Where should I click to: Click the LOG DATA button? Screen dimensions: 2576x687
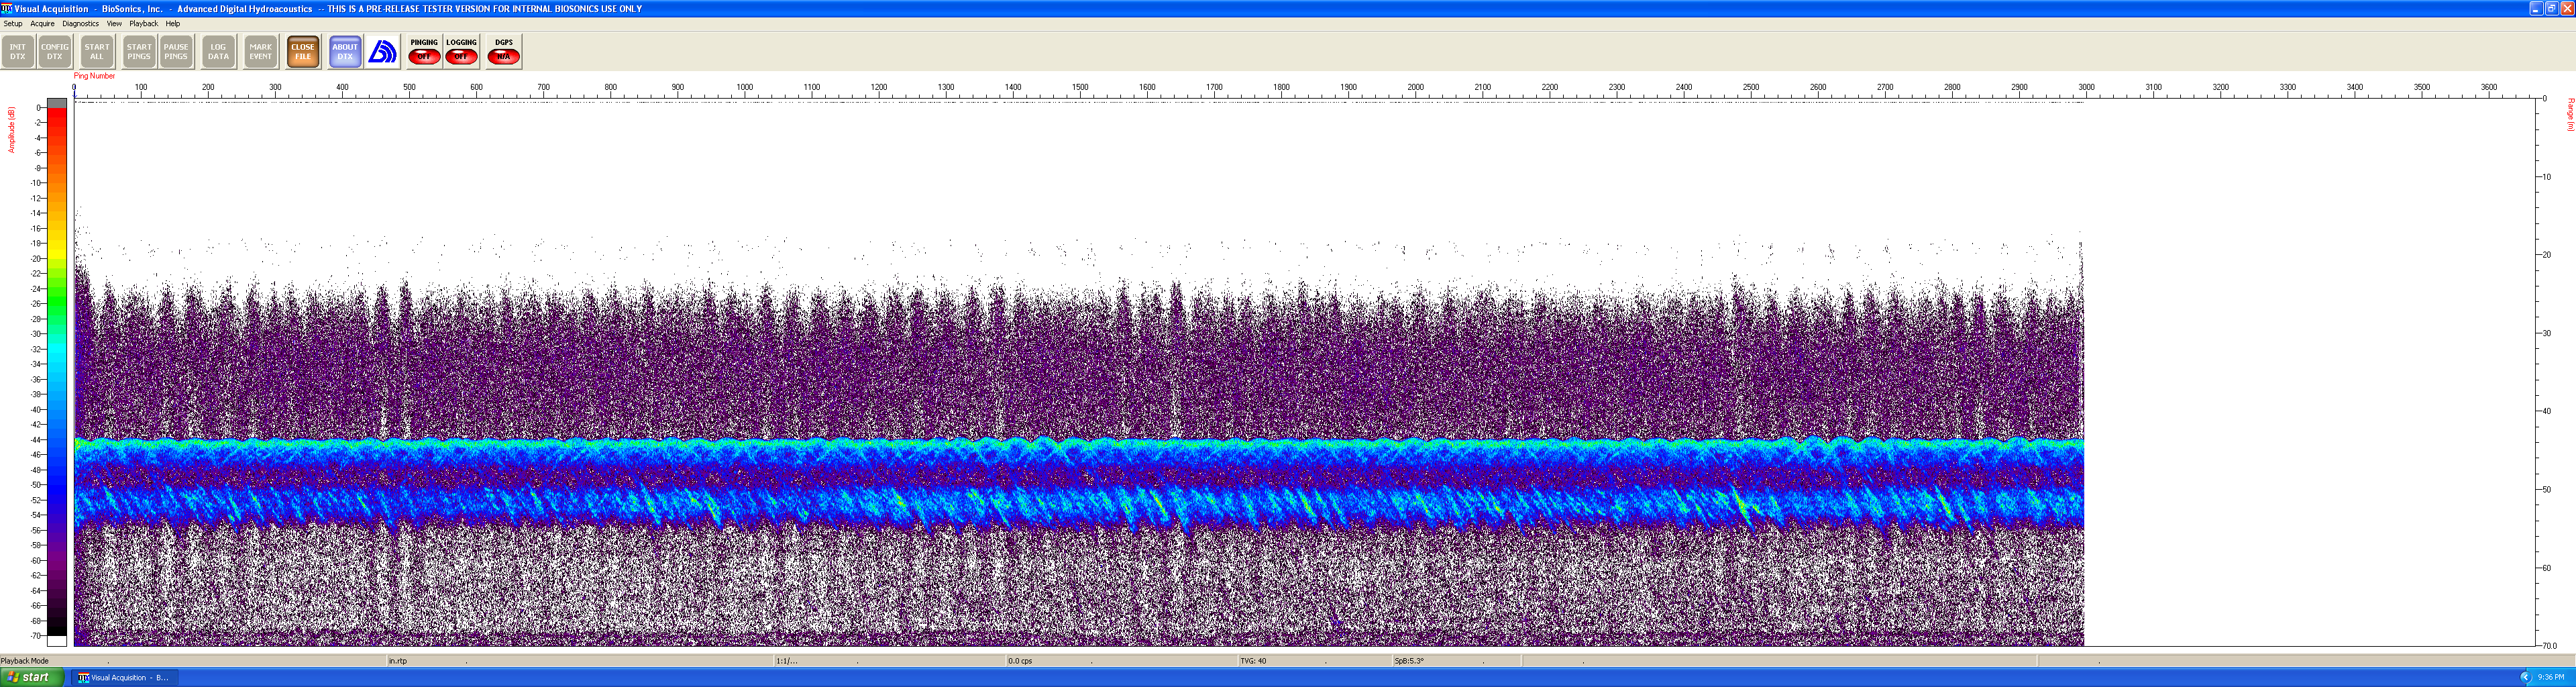coord(218,52)
